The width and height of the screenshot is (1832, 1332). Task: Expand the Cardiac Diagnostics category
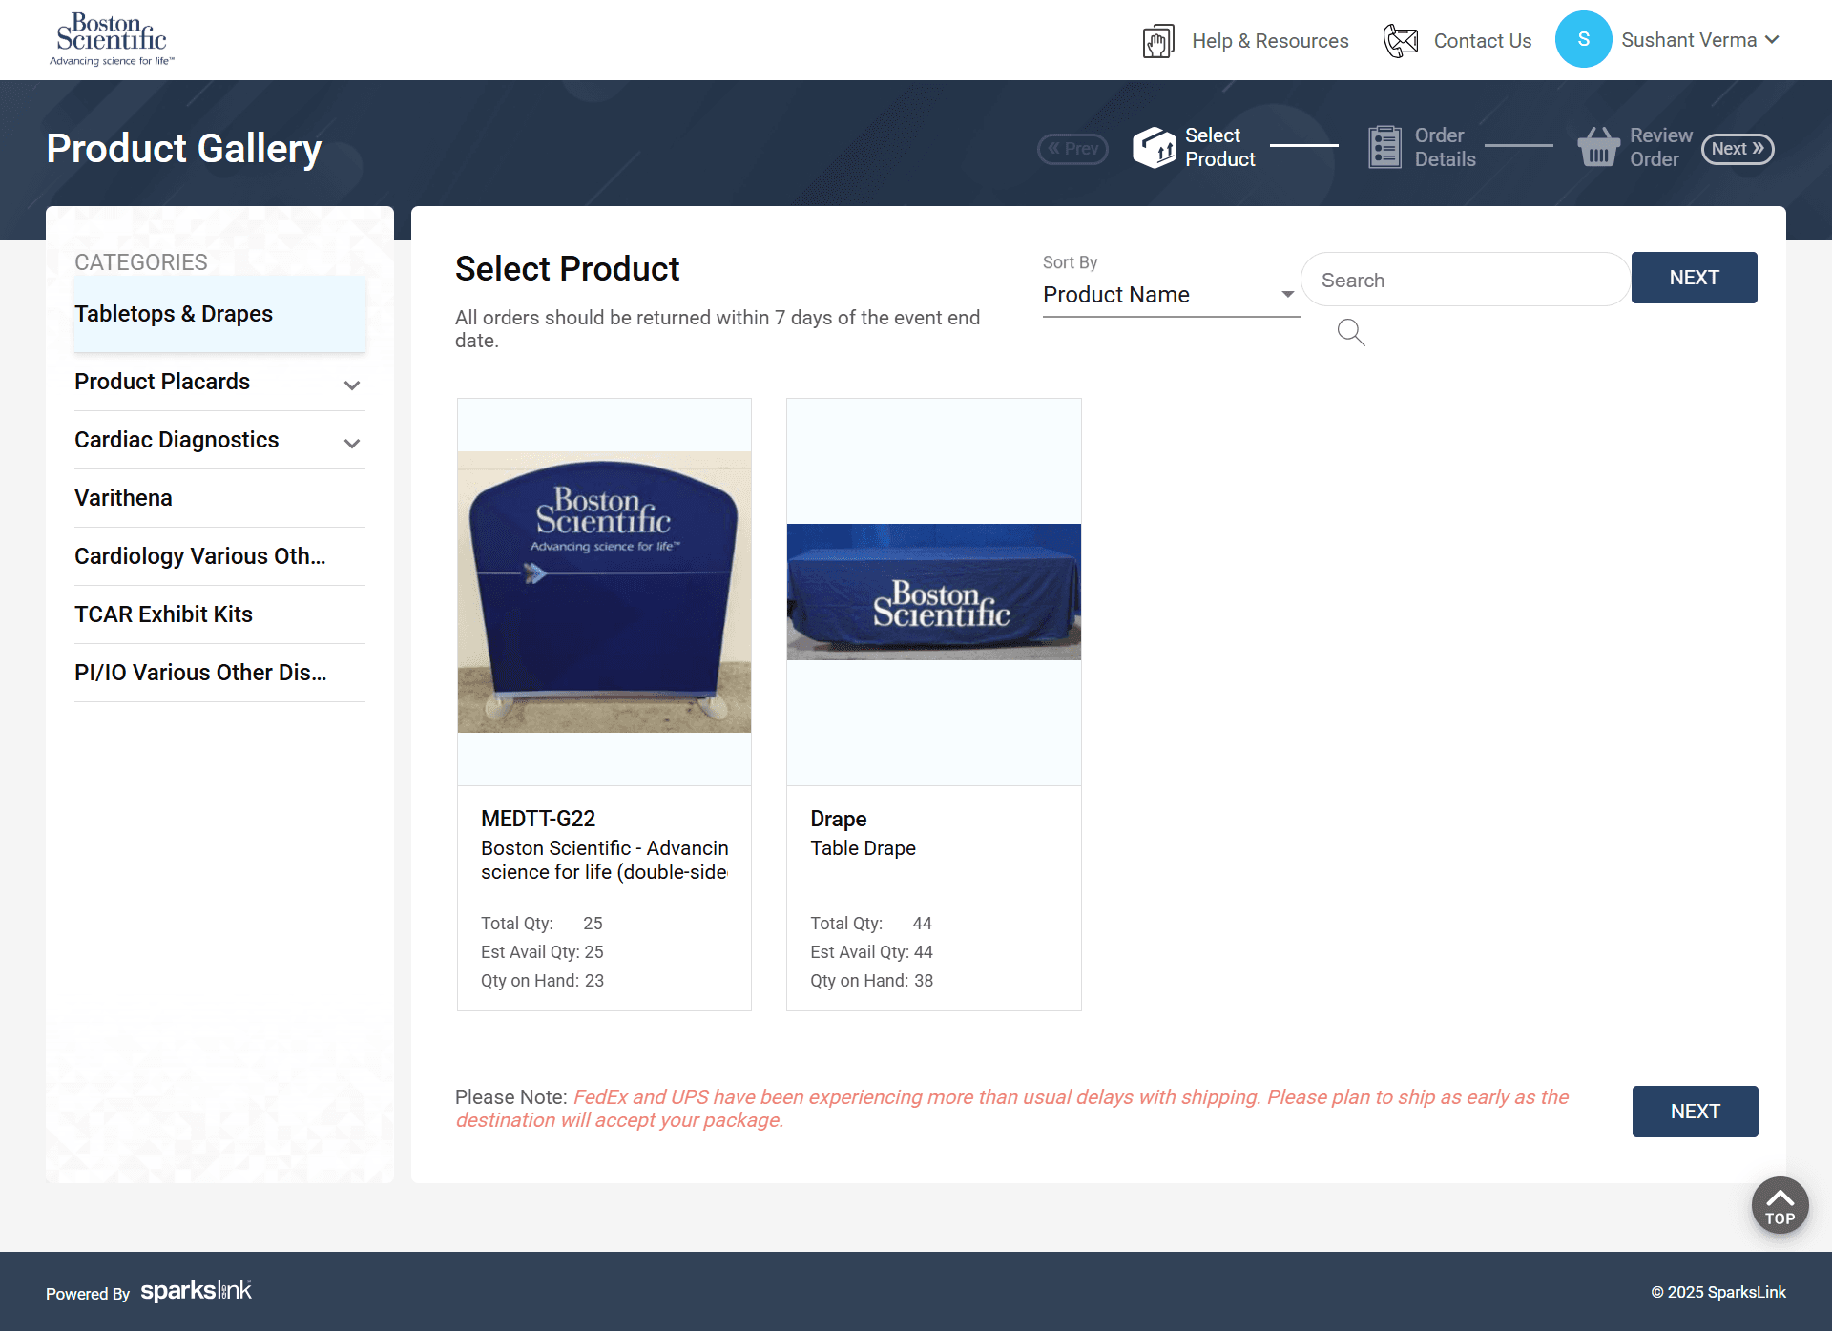pos(351,444)
